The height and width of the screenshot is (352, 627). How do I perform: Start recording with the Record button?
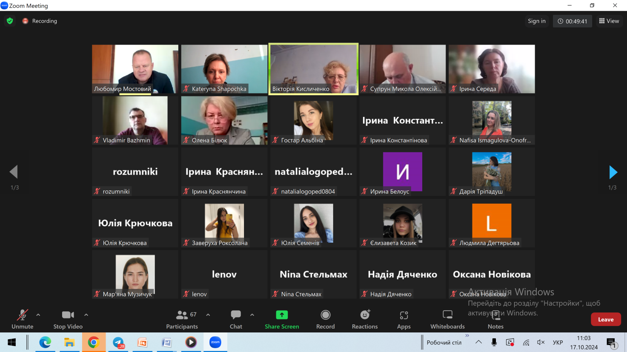tap(326, 319)
